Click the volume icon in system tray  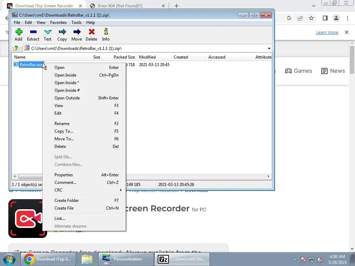(x=320, y=259)
